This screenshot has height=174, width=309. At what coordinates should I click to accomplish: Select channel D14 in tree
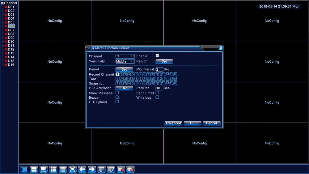11,57
